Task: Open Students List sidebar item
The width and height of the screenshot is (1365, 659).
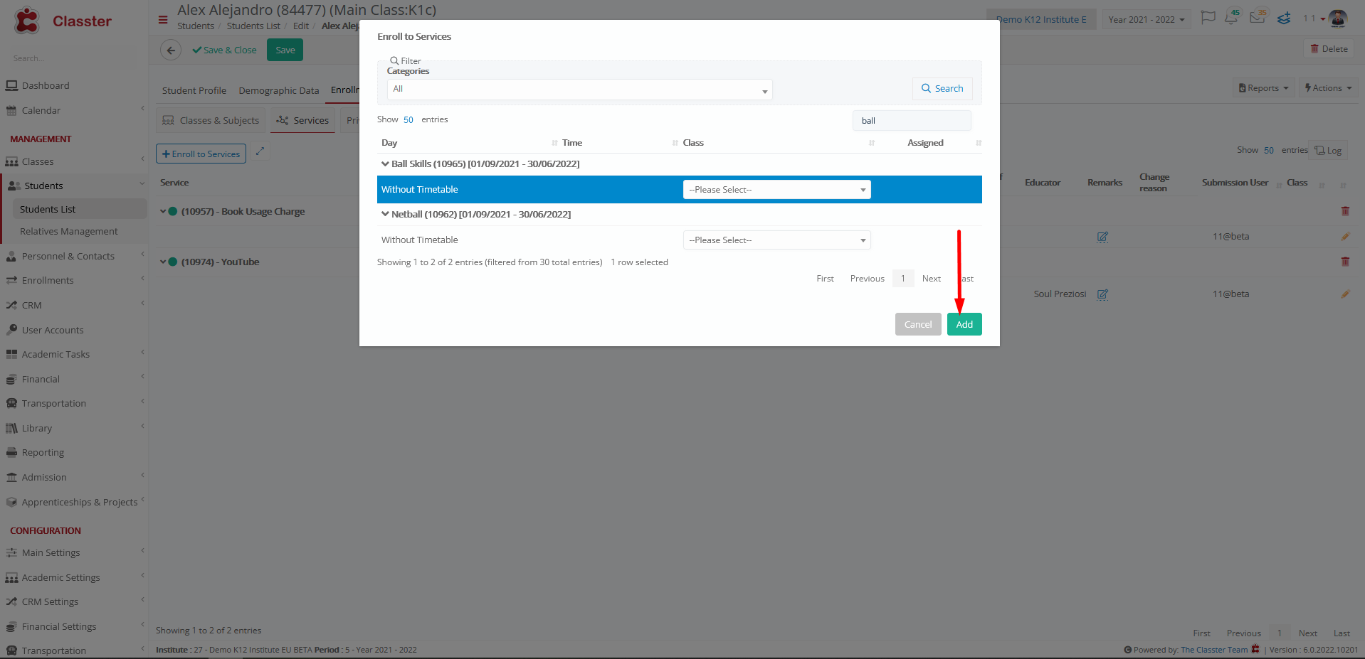Action: coord(80,209)
